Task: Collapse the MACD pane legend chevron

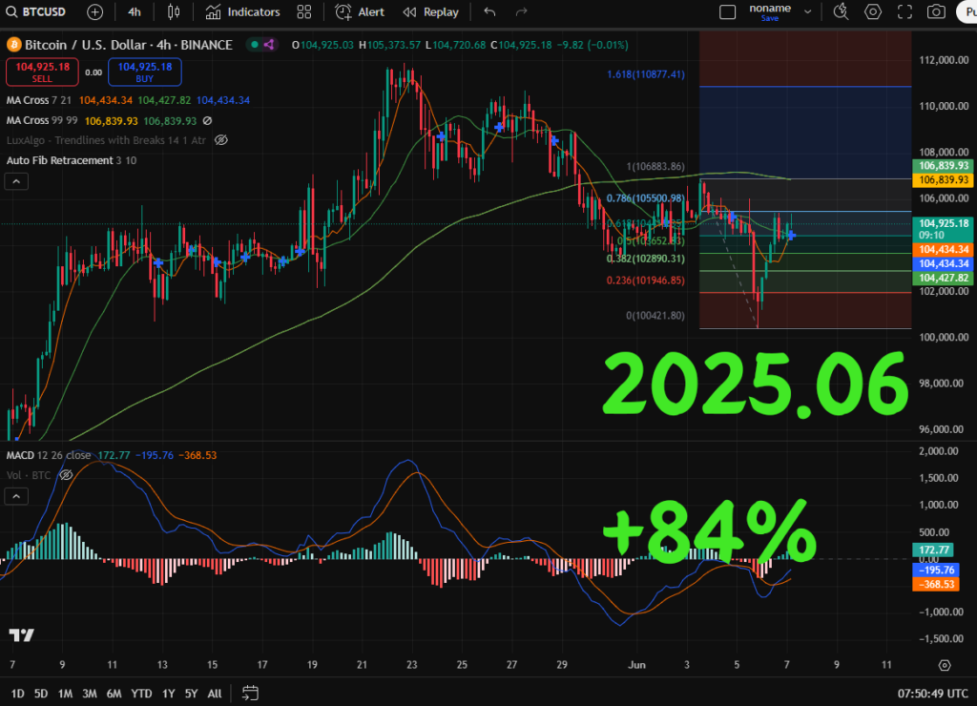Action: (16, 497)
